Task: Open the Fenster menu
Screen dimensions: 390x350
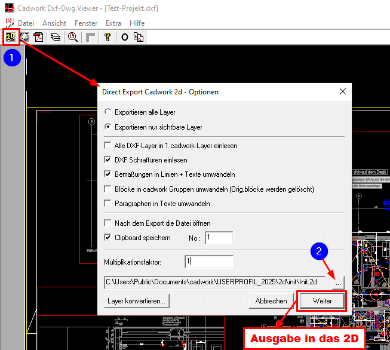Action: click(x=86, y=23)
